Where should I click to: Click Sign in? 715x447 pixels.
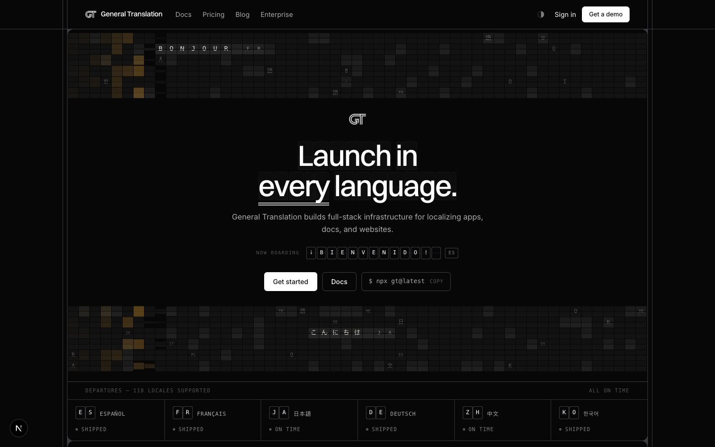[x=565, y=14]
